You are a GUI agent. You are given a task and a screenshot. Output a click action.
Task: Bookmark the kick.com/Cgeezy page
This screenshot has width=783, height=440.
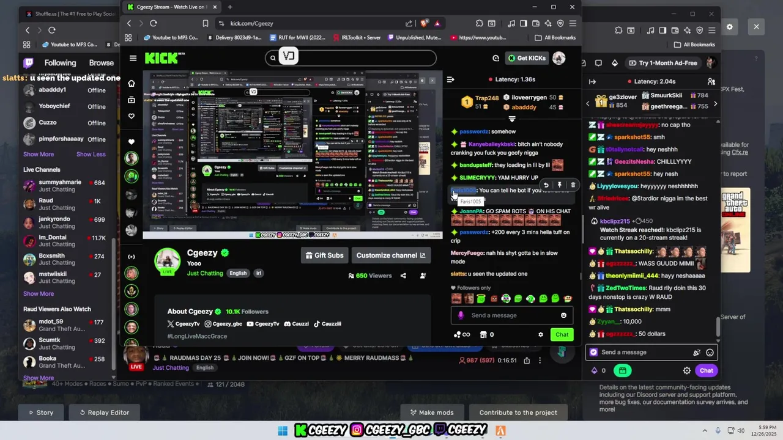[x=206, y=23]
